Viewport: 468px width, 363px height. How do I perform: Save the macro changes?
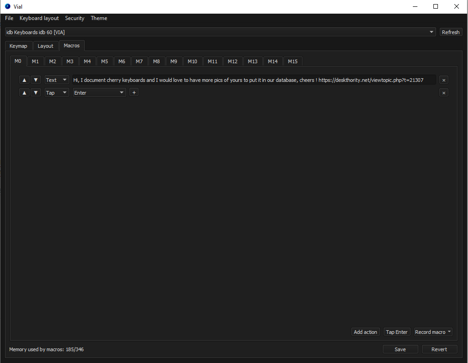pyautogui.click(x=400, y=349)
